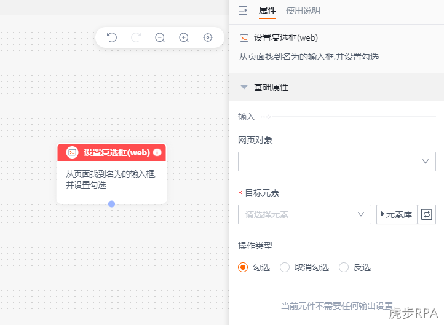Click the refresh icon next to 元素库
This screenshot has width=444, height=325.
pyautogui.click(x=427, y=214)
